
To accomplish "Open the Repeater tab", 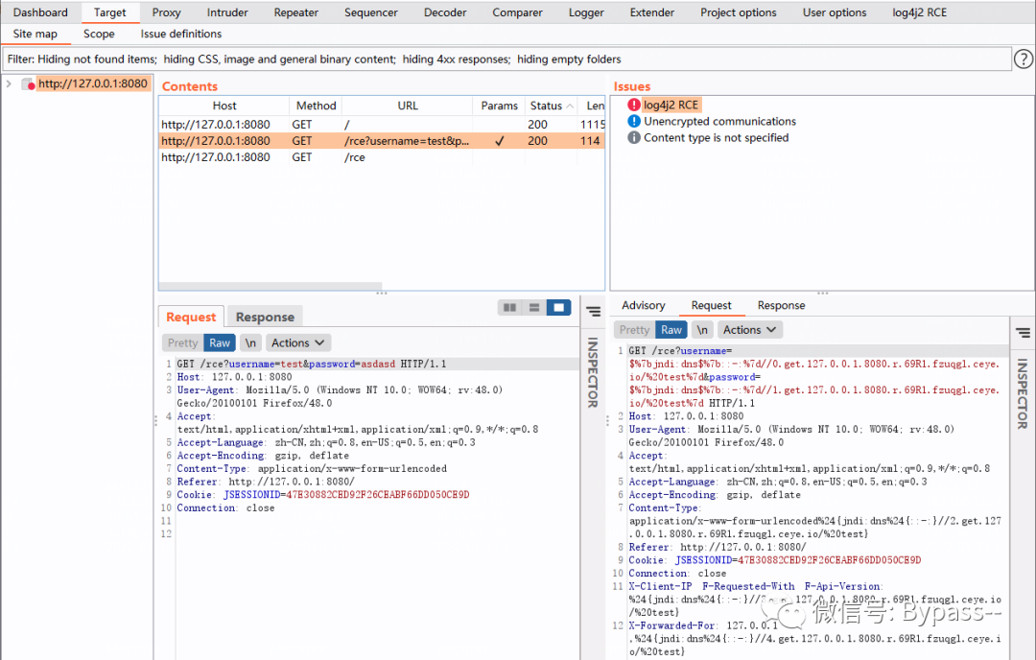I will tap(296, 12).
